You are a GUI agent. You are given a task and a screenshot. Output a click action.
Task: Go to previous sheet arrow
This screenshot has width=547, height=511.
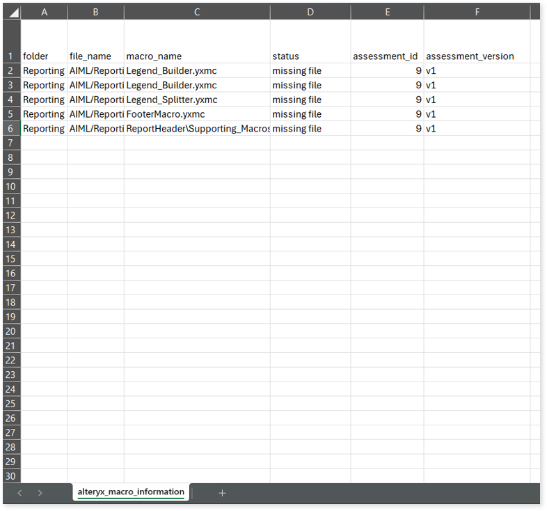point(19,493)
